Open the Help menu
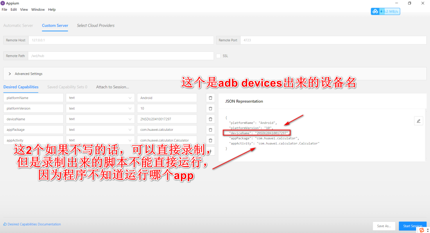The image size is (430, 233). [52, 10]
